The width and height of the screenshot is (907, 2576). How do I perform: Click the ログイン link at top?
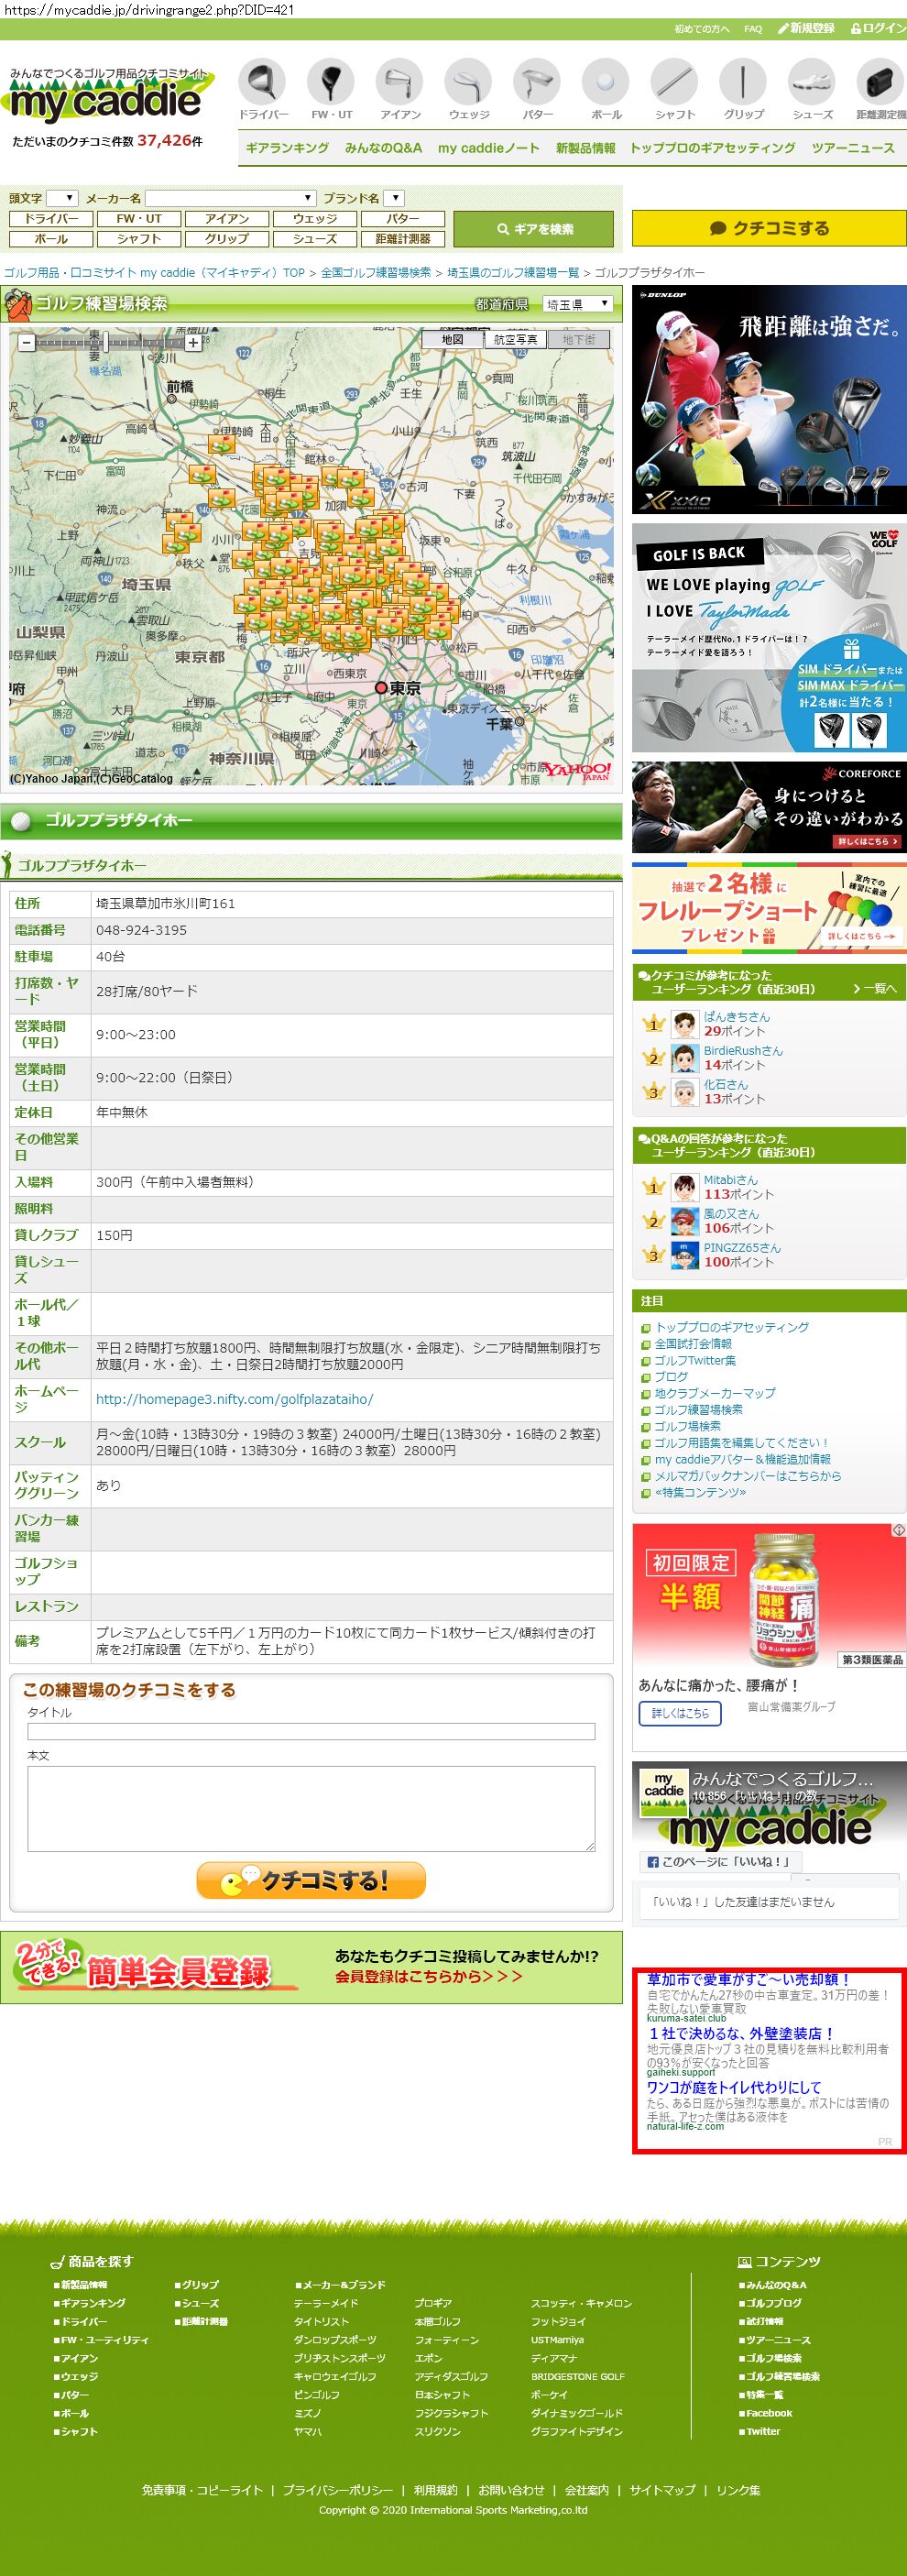[x=878, y=29]
